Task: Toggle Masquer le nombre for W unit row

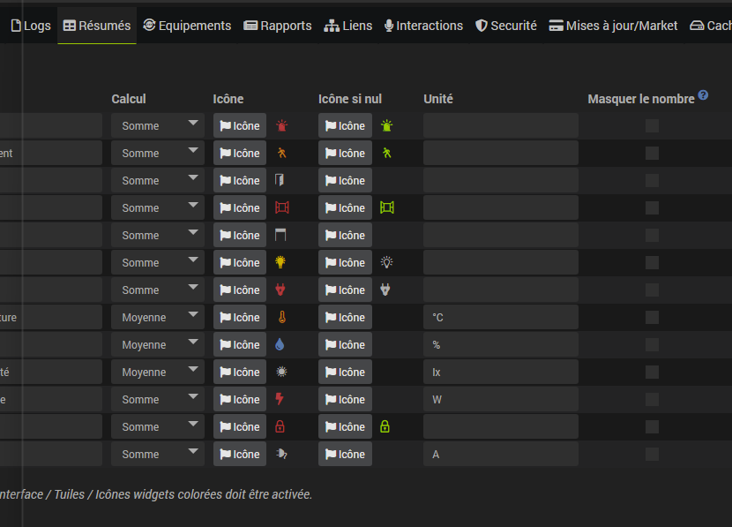Action: point(652,400)
